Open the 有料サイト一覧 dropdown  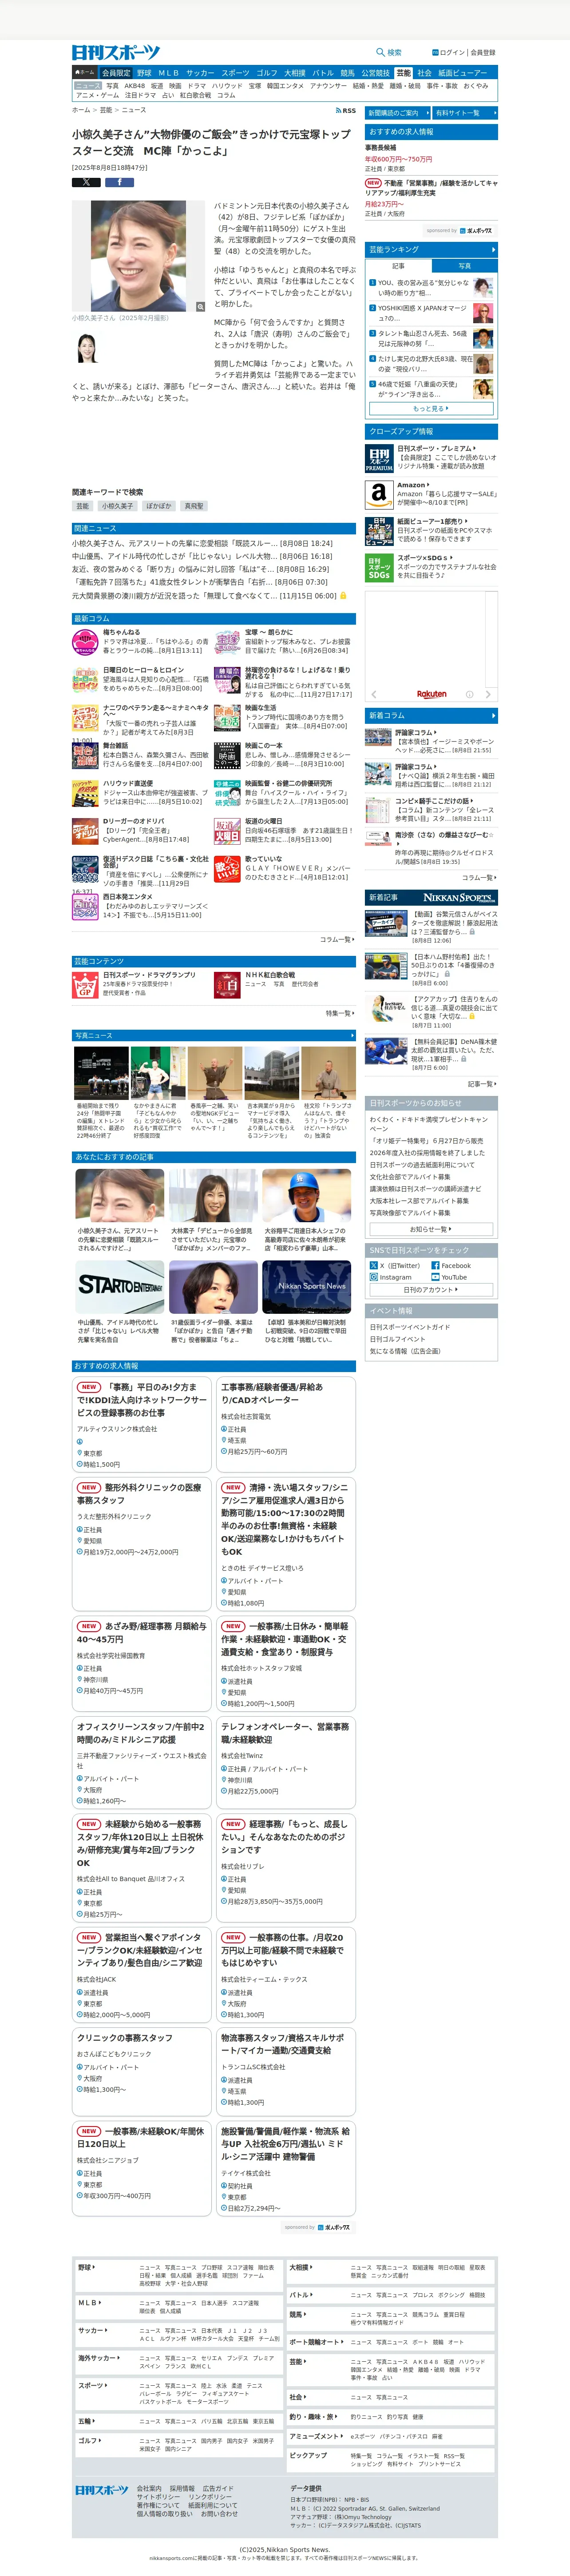(x=464, y=113)
